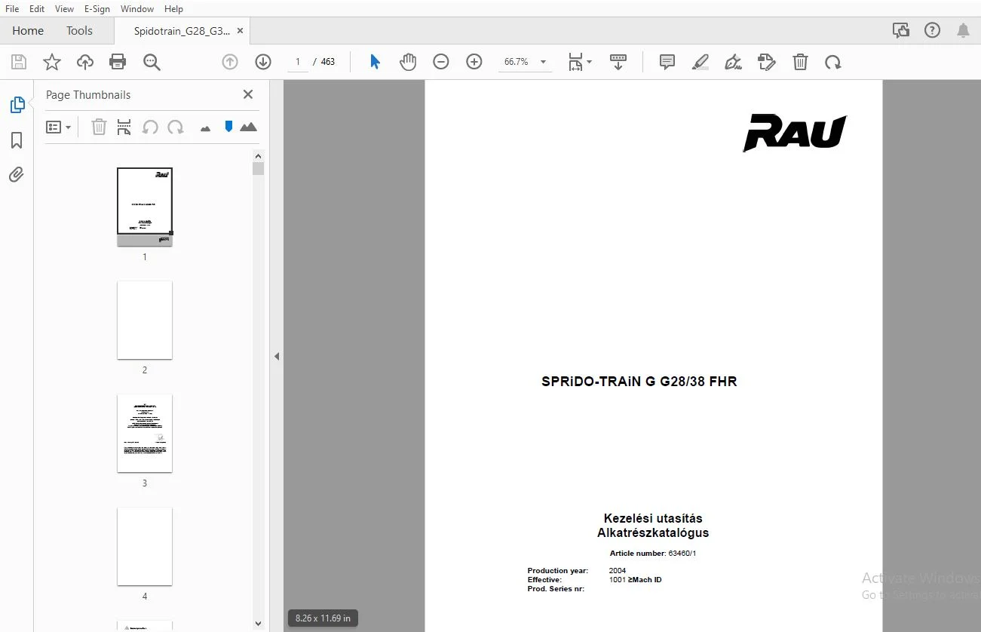Open the Fill and Sign pen tool
This screenshot has height=632, width=981.
(733, 62)
